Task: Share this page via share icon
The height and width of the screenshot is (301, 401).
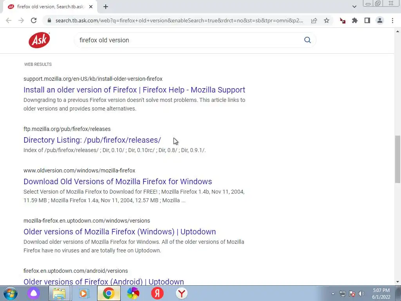Action: tap(314, 20)
